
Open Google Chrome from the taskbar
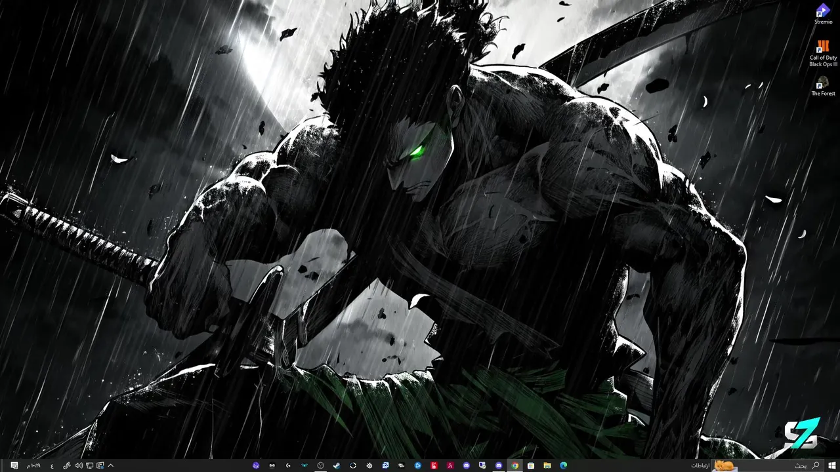click(x=514, y=465)
